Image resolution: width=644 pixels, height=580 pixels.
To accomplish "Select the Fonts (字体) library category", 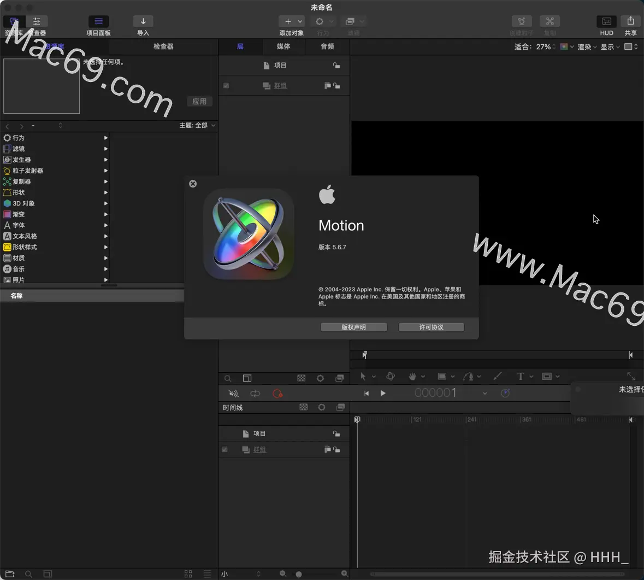I will (x=56, y=225).
